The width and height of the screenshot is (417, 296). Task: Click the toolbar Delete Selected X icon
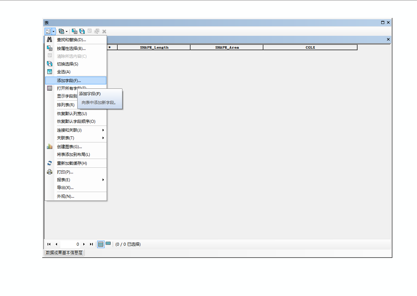point(104,31)
